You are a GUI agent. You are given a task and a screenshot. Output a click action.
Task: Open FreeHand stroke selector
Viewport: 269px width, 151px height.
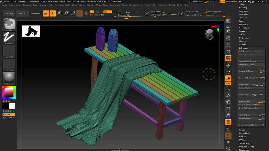click(x=9, y=38)
